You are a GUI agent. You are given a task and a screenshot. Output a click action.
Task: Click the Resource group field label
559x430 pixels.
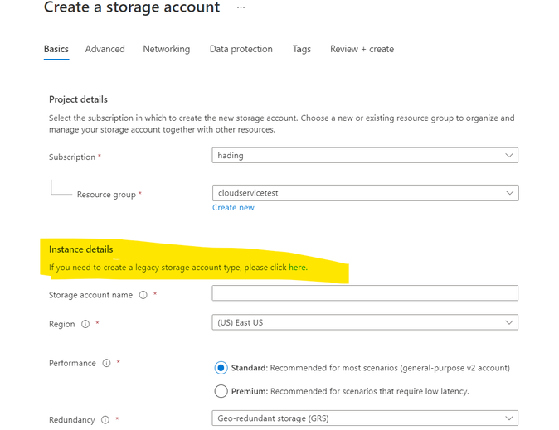coord(106,195)
